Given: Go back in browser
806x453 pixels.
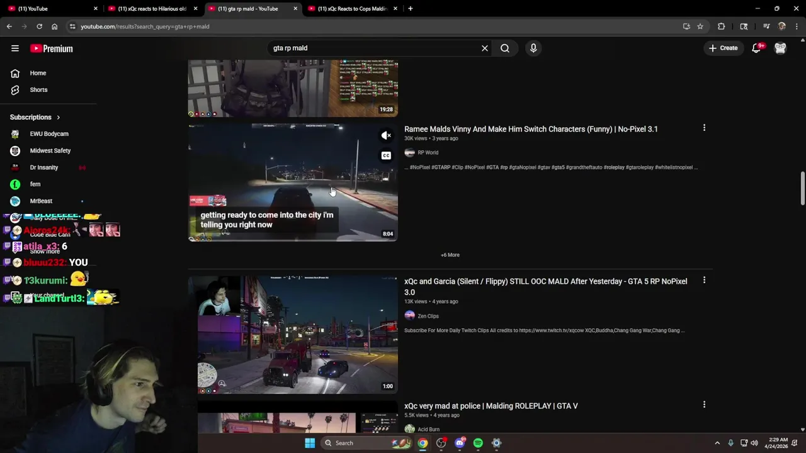Looking at the screenshot, I should pyautogui.click(x=9, y=26).
